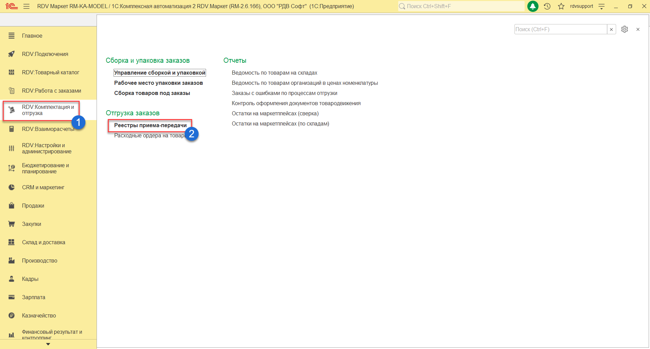
Task: Open the notifications bell icon
Action: (x=533, y=6)
